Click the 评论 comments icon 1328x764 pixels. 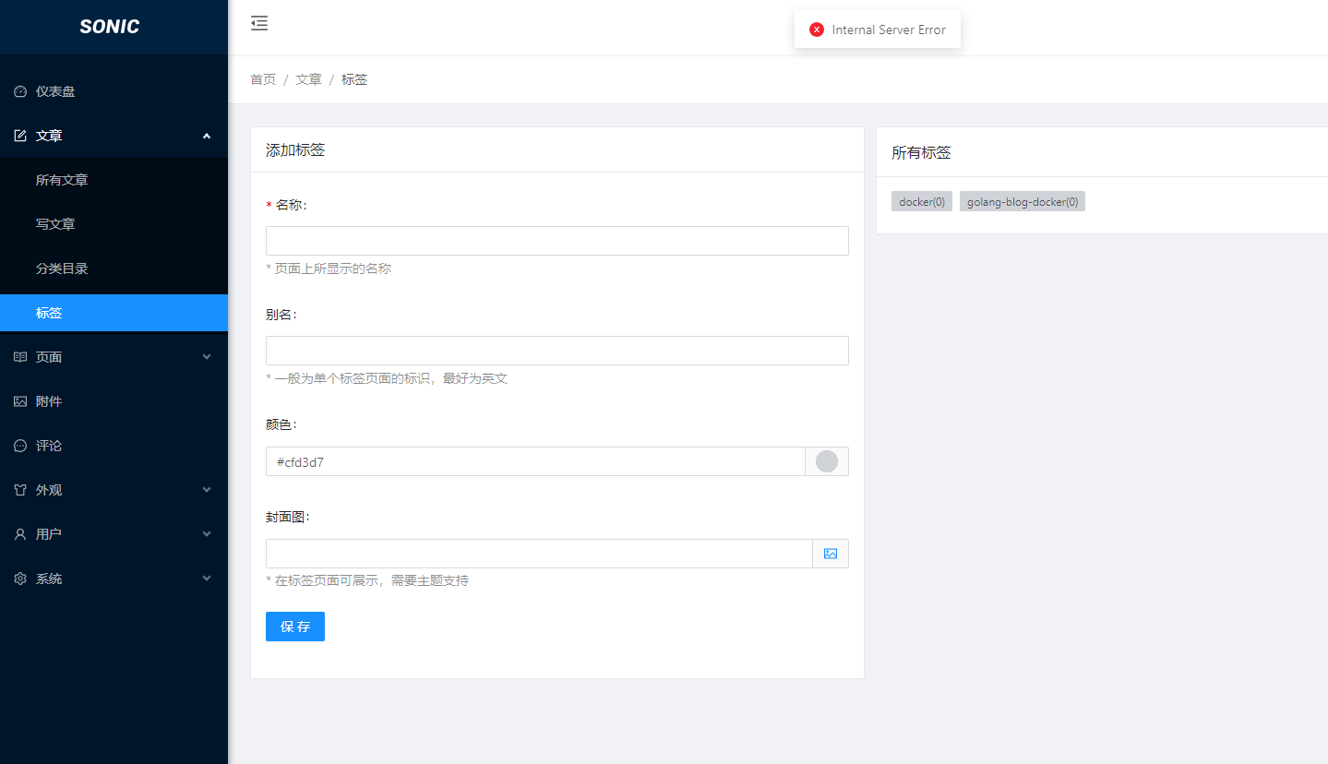(18, 445)
